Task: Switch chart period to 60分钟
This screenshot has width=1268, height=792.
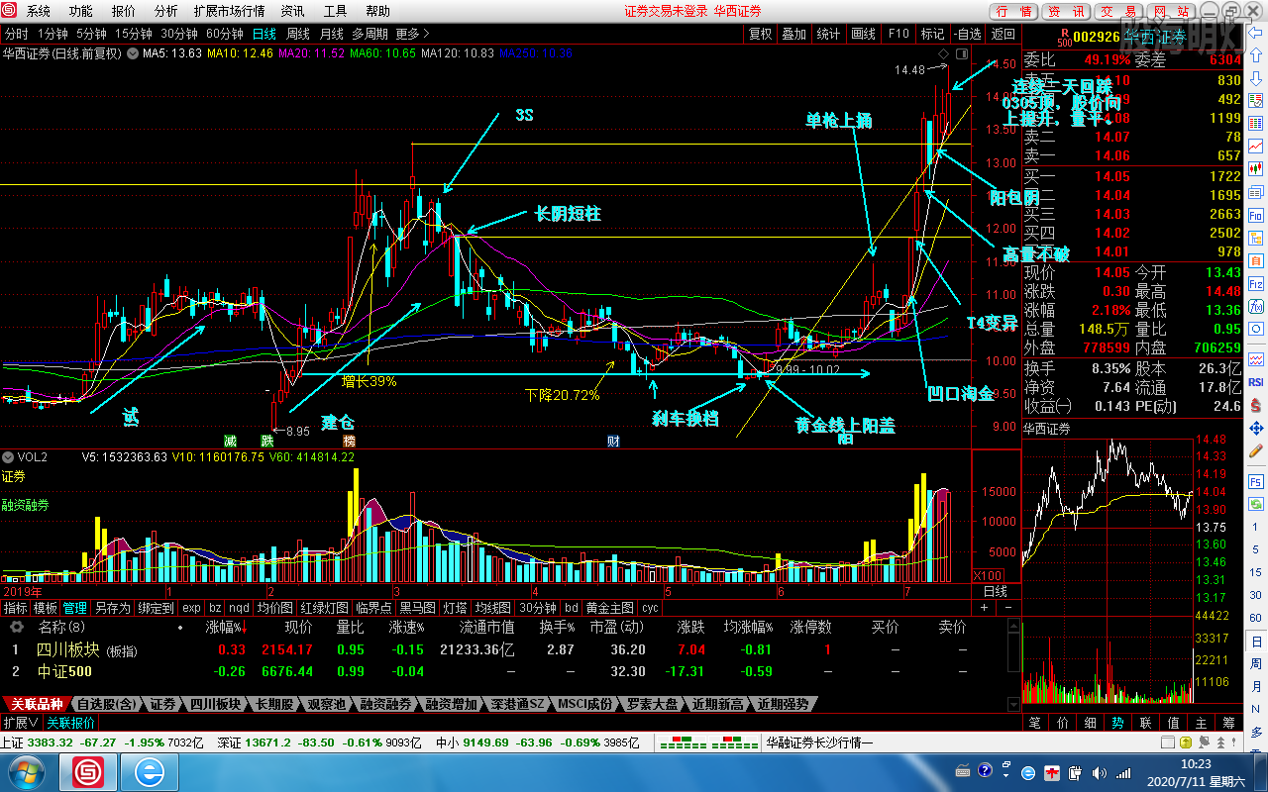Action: (x=224, y=34)
